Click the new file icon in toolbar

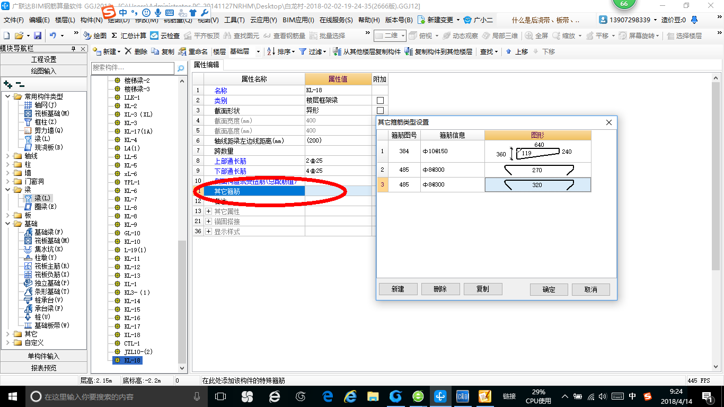pyautogui.click(x=7, y=36)
